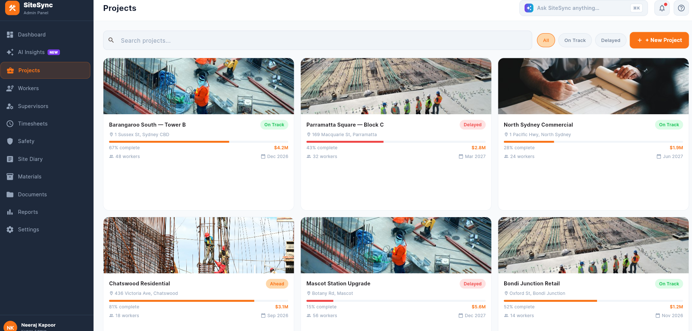Click the New Project button
The image size is (692, 331).
point(659,40)
